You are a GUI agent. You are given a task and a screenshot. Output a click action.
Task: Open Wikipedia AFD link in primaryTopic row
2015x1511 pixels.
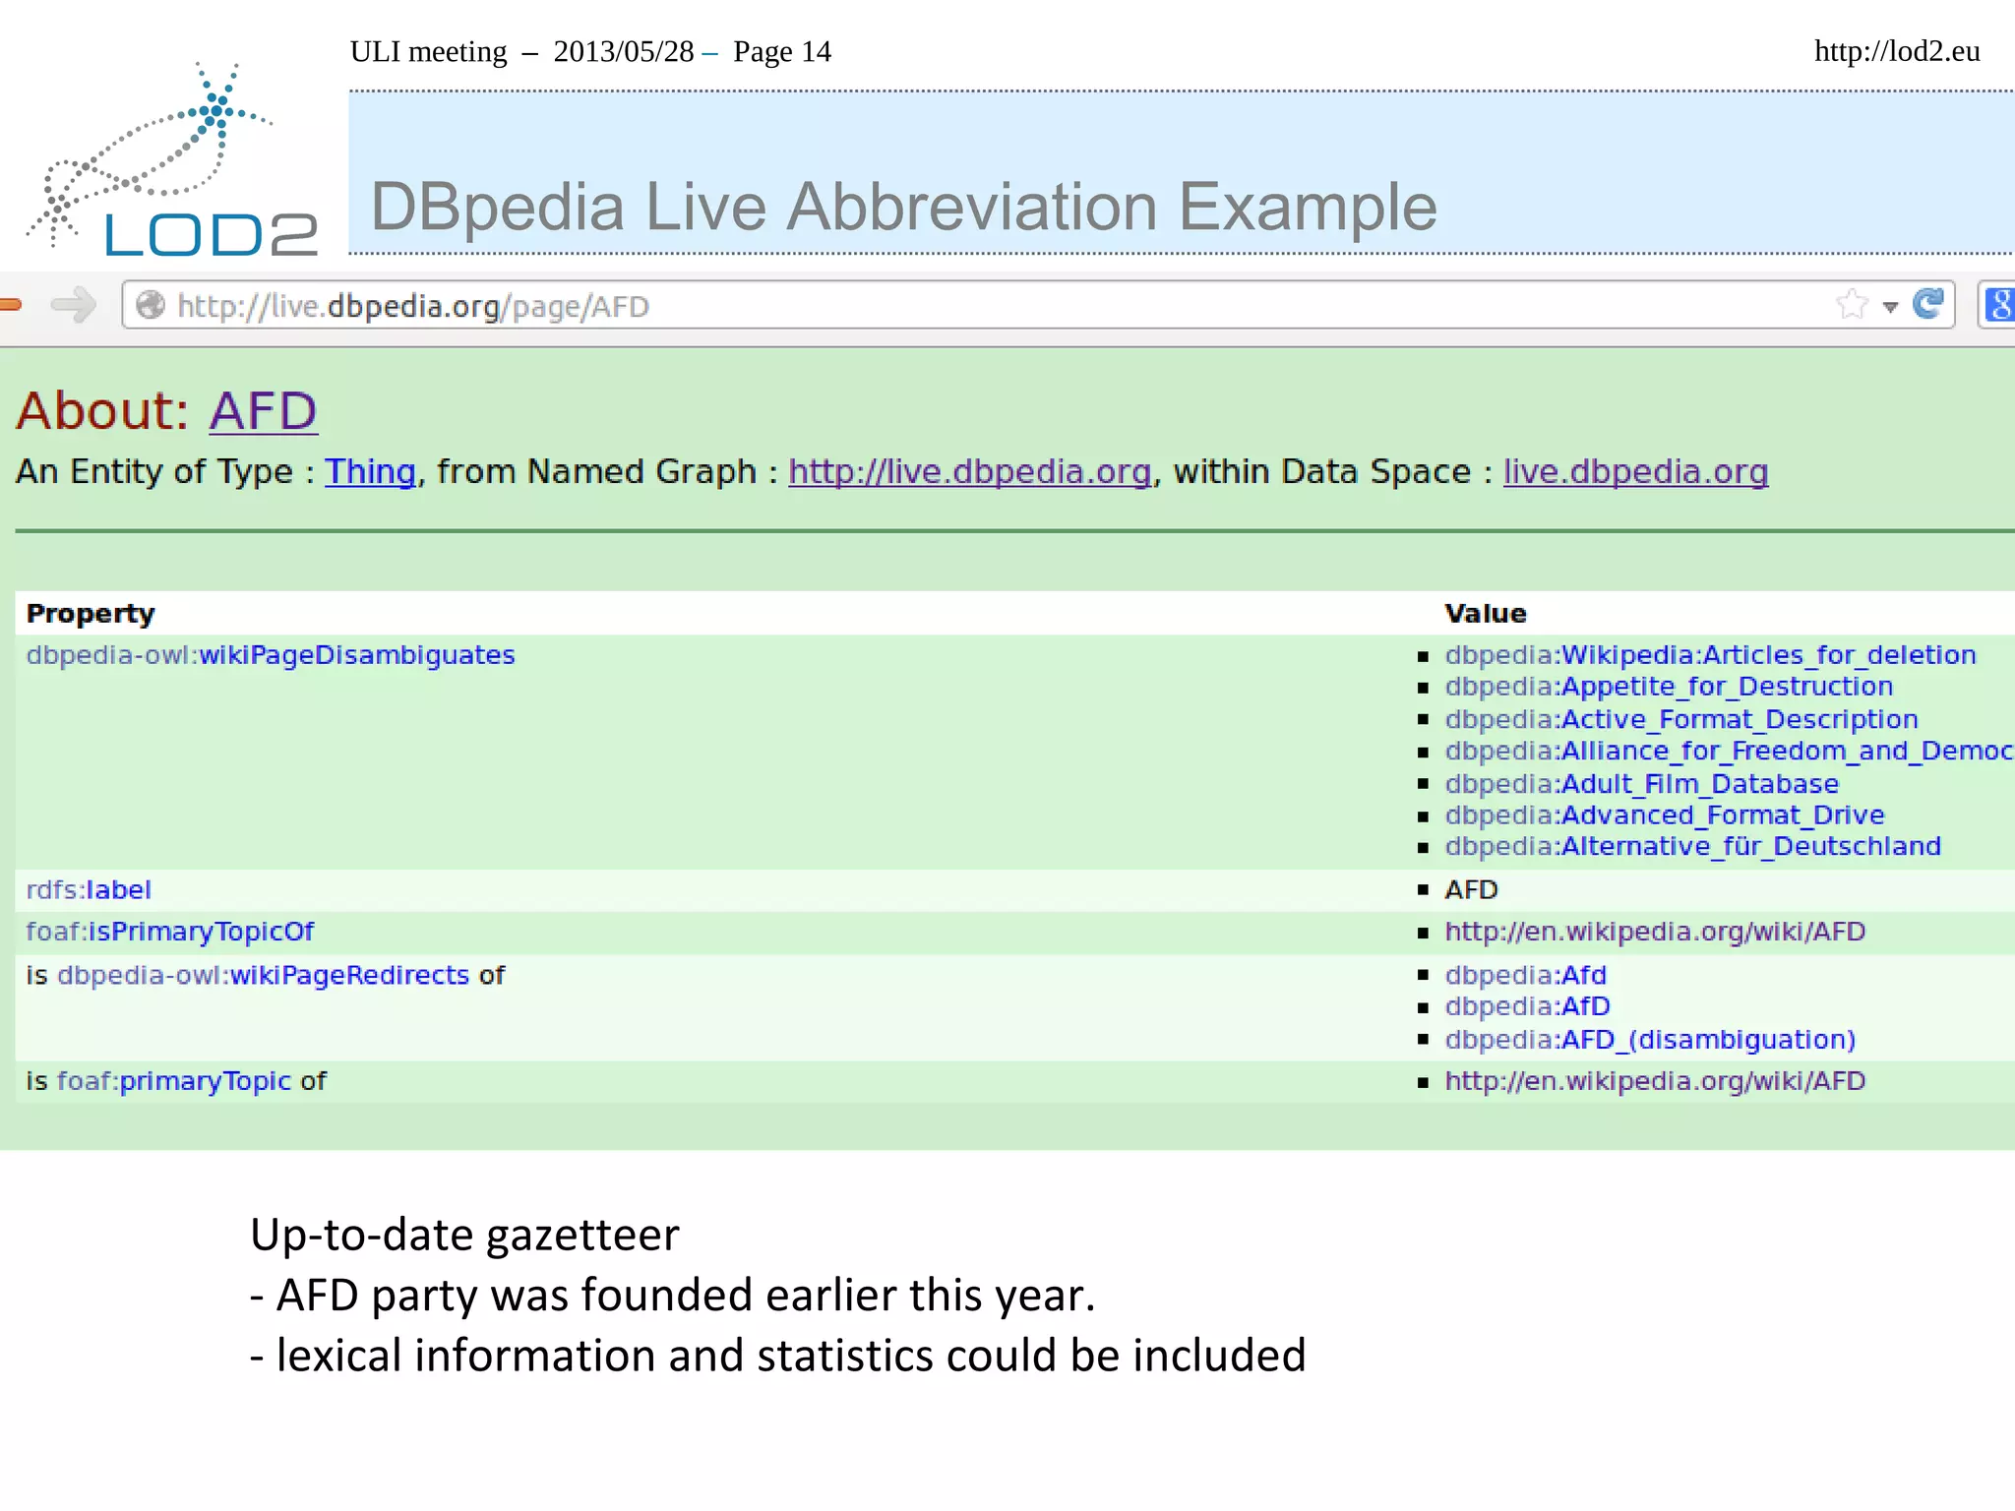[1655, 1081]
